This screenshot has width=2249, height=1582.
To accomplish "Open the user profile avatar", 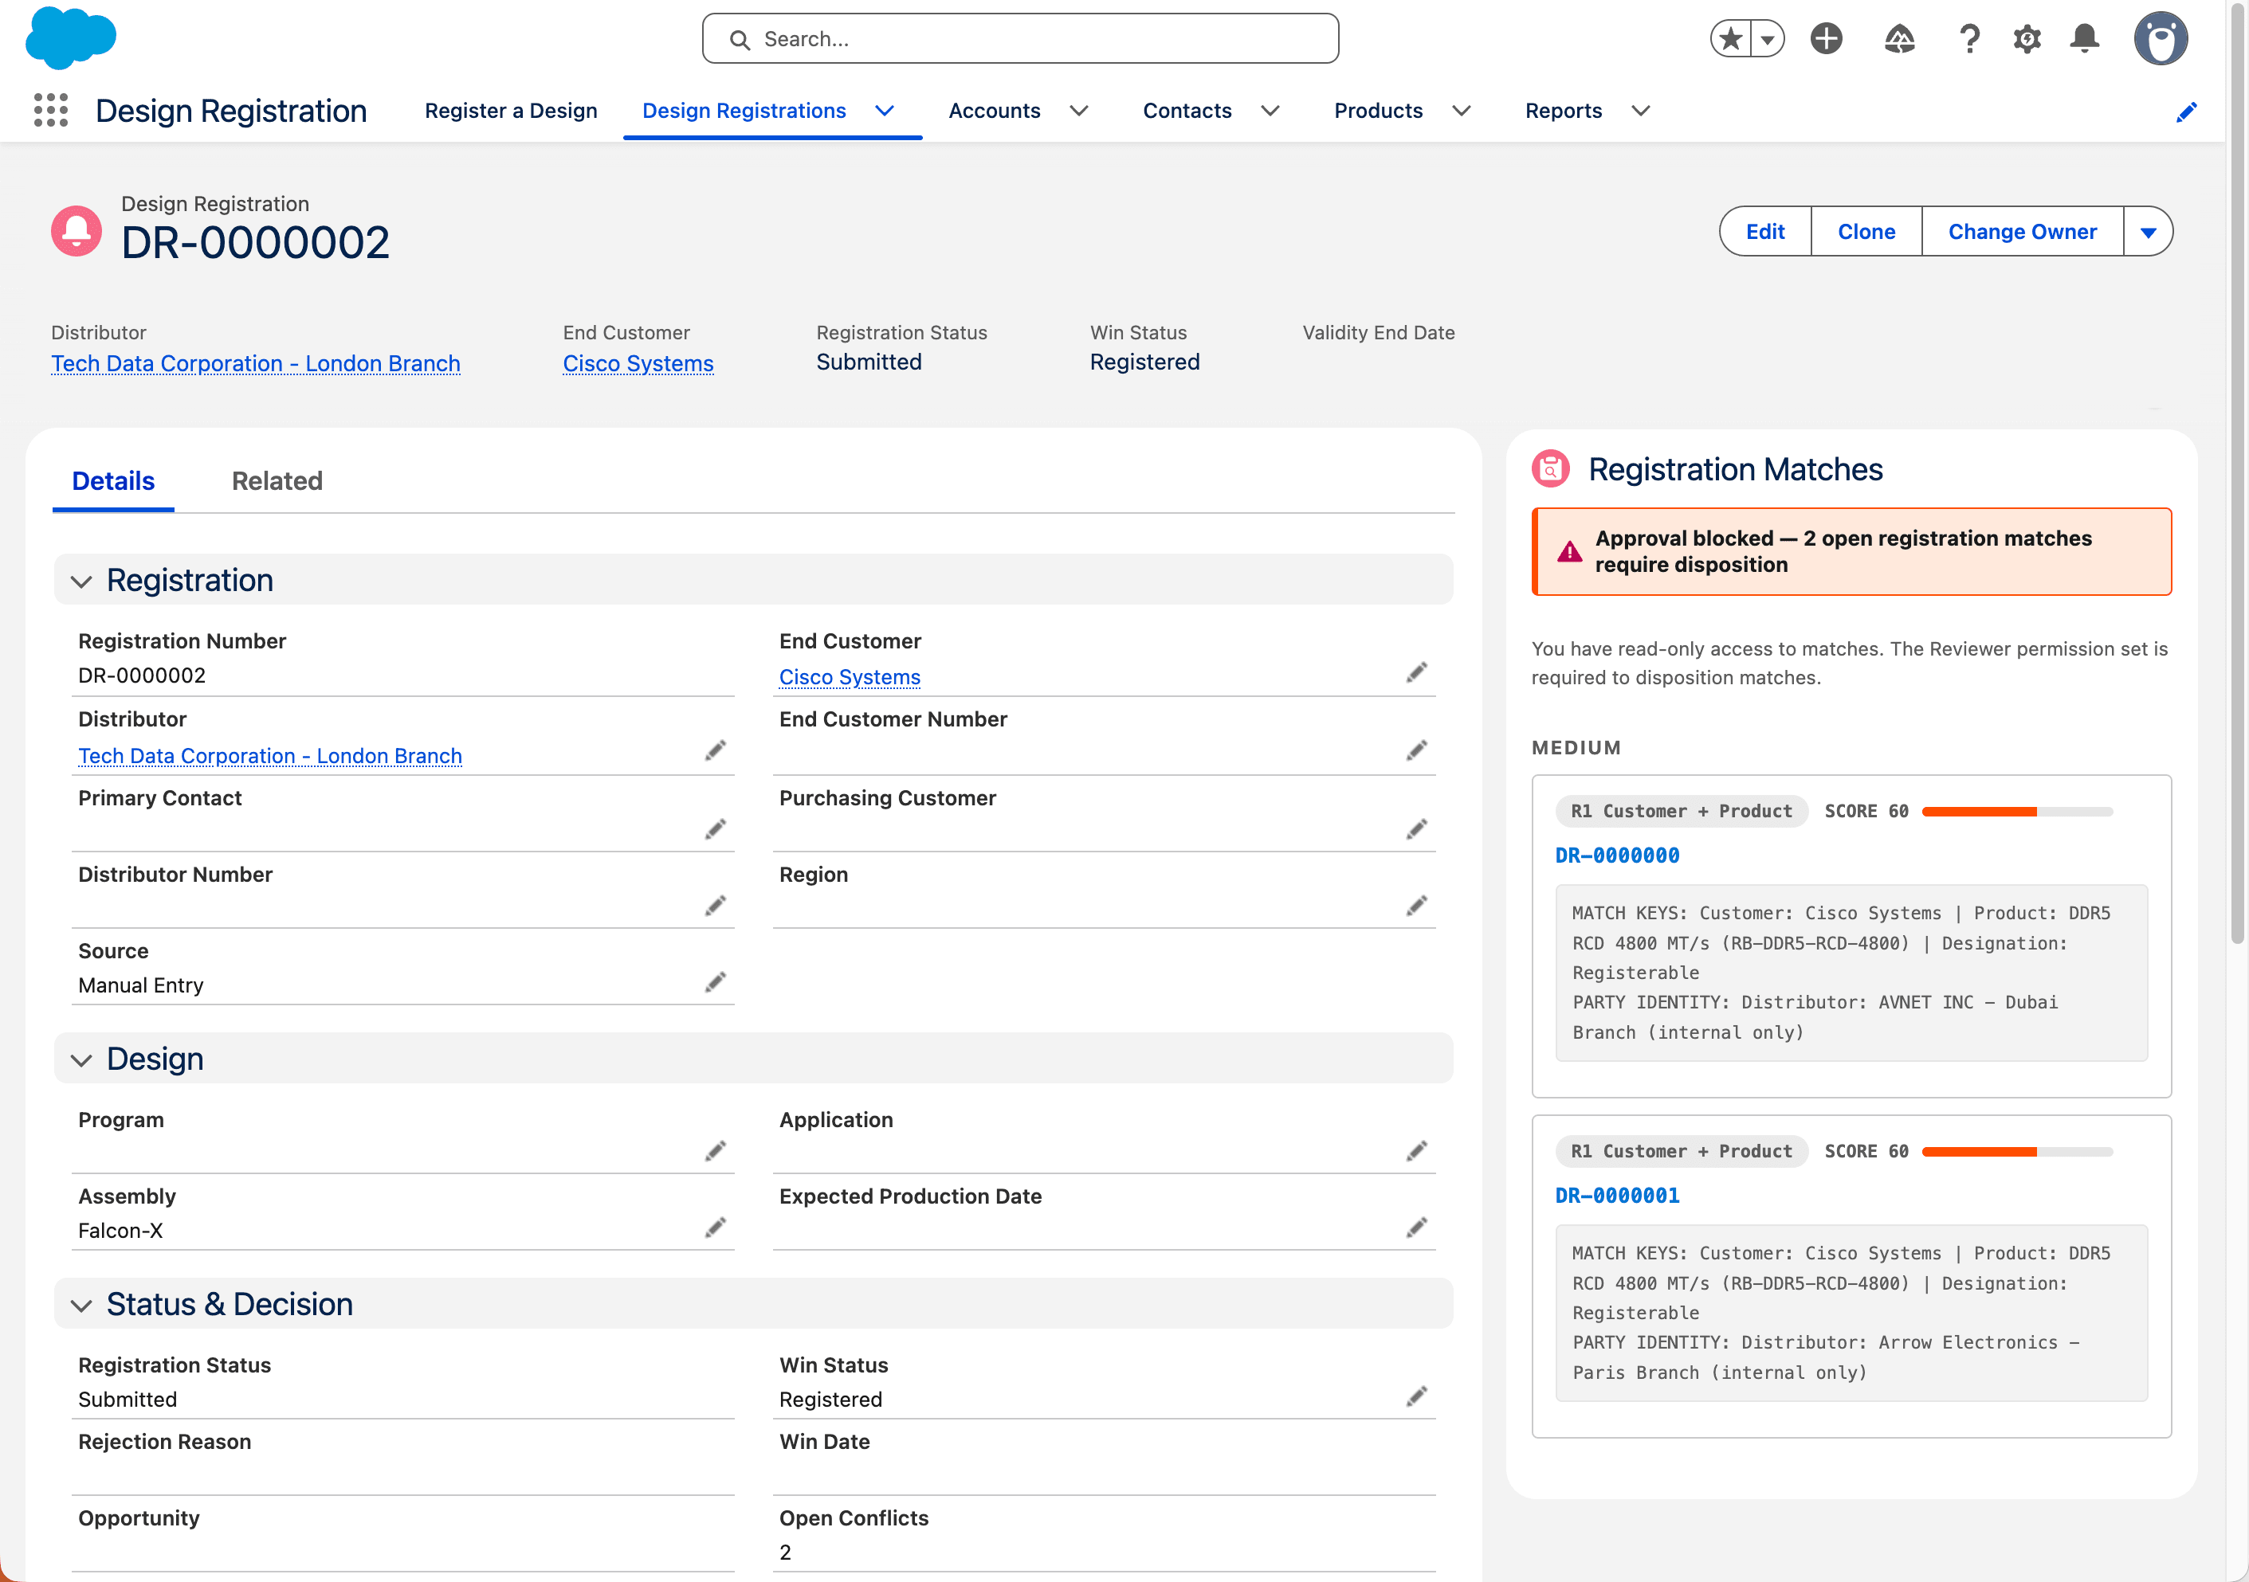I will (2161, 39).
